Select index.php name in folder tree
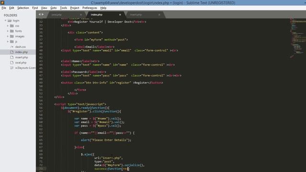 (x=22, y=52)
